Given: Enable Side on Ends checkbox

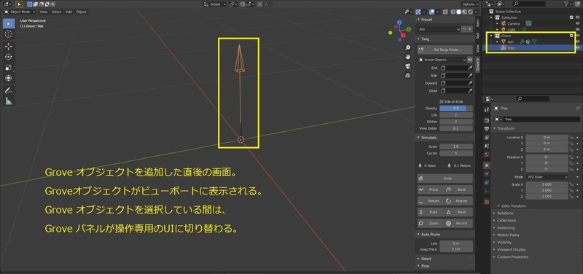Looking at the screenshot, I should [442, 101].
